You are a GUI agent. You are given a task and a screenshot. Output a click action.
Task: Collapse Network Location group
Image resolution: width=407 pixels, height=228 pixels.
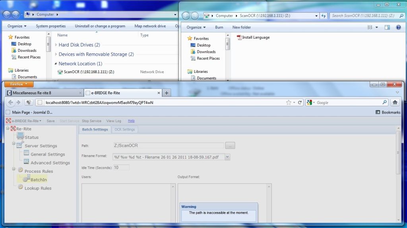pos(56,63)
